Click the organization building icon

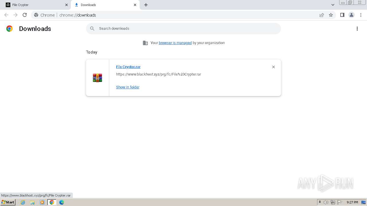(x=145, y=43)
